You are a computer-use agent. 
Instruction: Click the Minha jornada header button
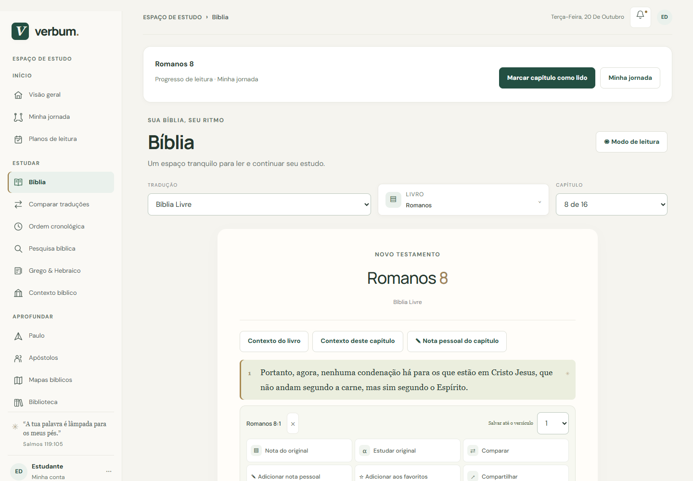point(630,78)
